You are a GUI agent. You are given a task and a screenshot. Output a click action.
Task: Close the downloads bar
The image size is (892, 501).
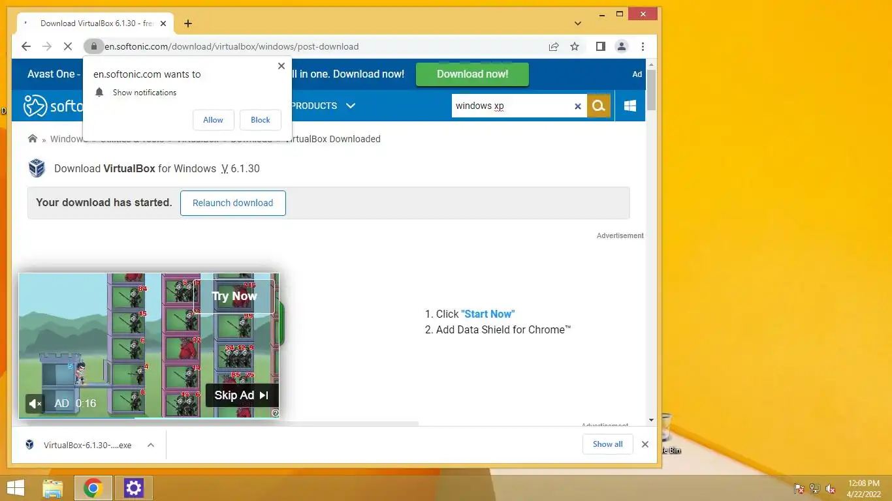(x=645, y=444)
